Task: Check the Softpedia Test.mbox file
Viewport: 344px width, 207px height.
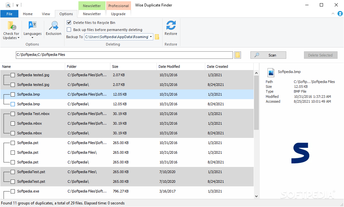Action: (x=13, y=114)
